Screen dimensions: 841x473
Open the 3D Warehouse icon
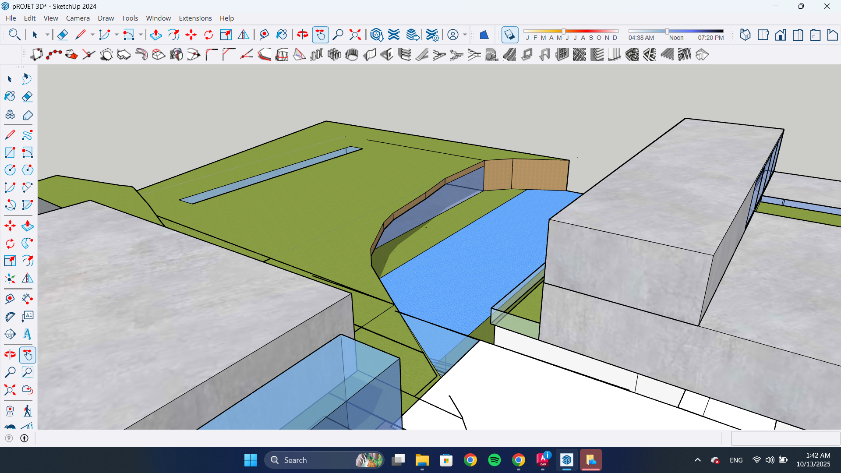(376, 35)
